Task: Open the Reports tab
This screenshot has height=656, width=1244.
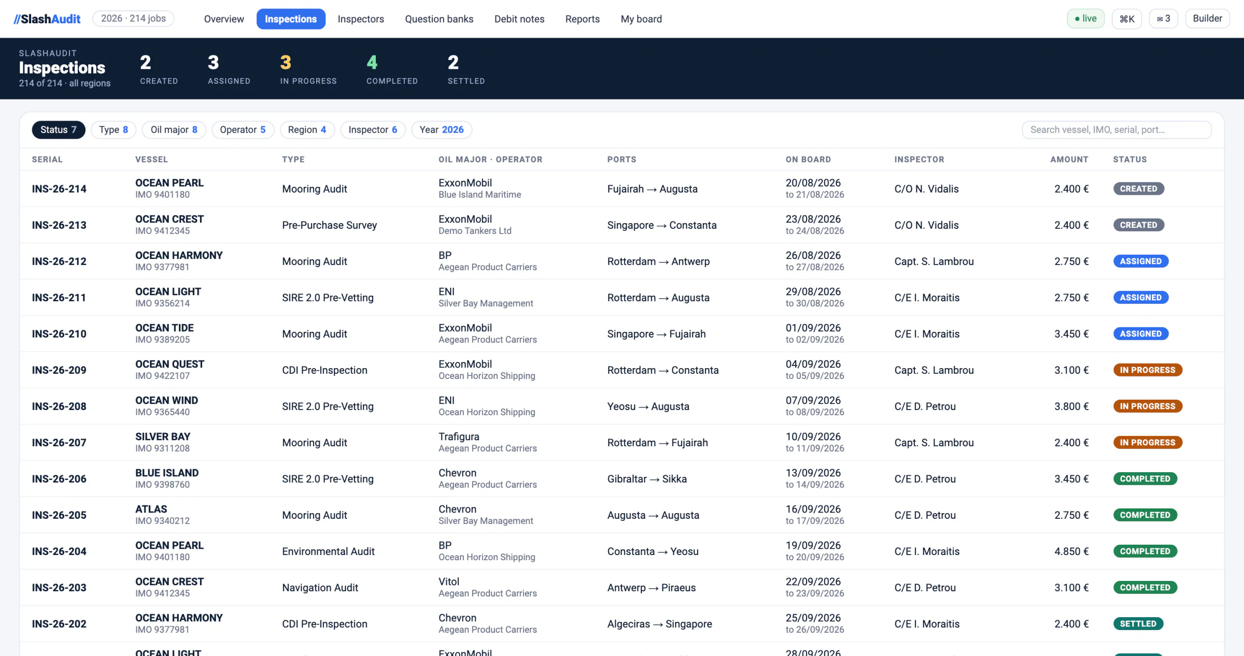Action: (x=583, y=19)
